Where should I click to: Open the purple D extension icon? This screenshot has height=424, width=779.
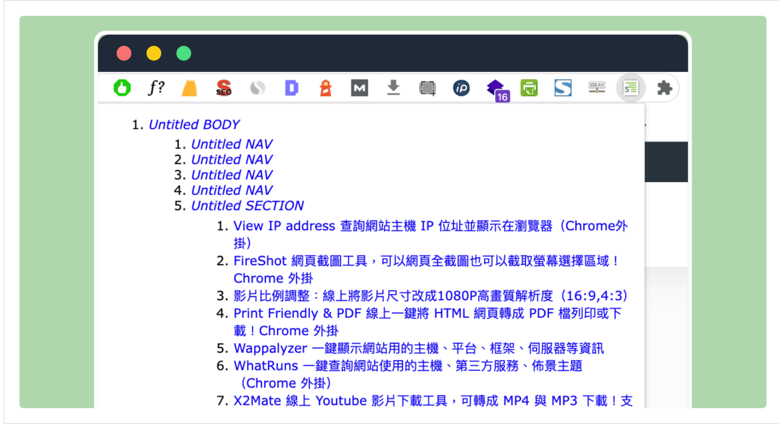[x=292, y=87]
